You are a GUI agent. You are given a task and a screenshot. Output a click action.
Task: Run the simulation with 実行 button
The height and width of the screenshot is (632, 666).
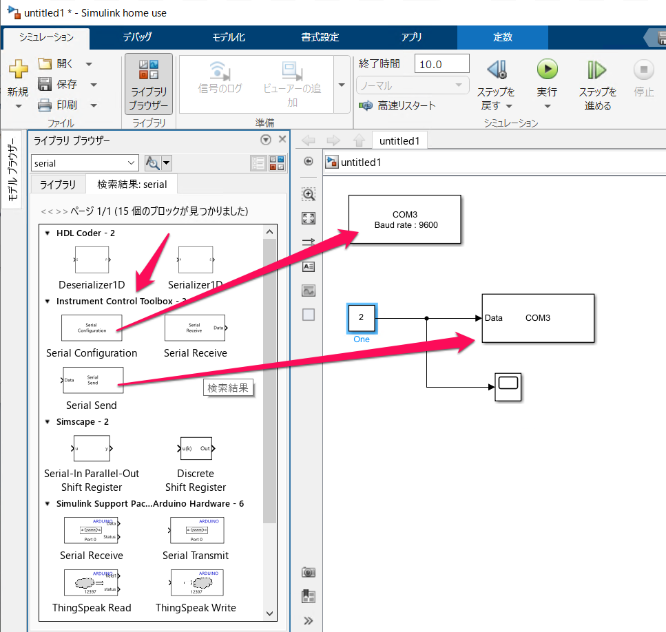coord(547,69)
